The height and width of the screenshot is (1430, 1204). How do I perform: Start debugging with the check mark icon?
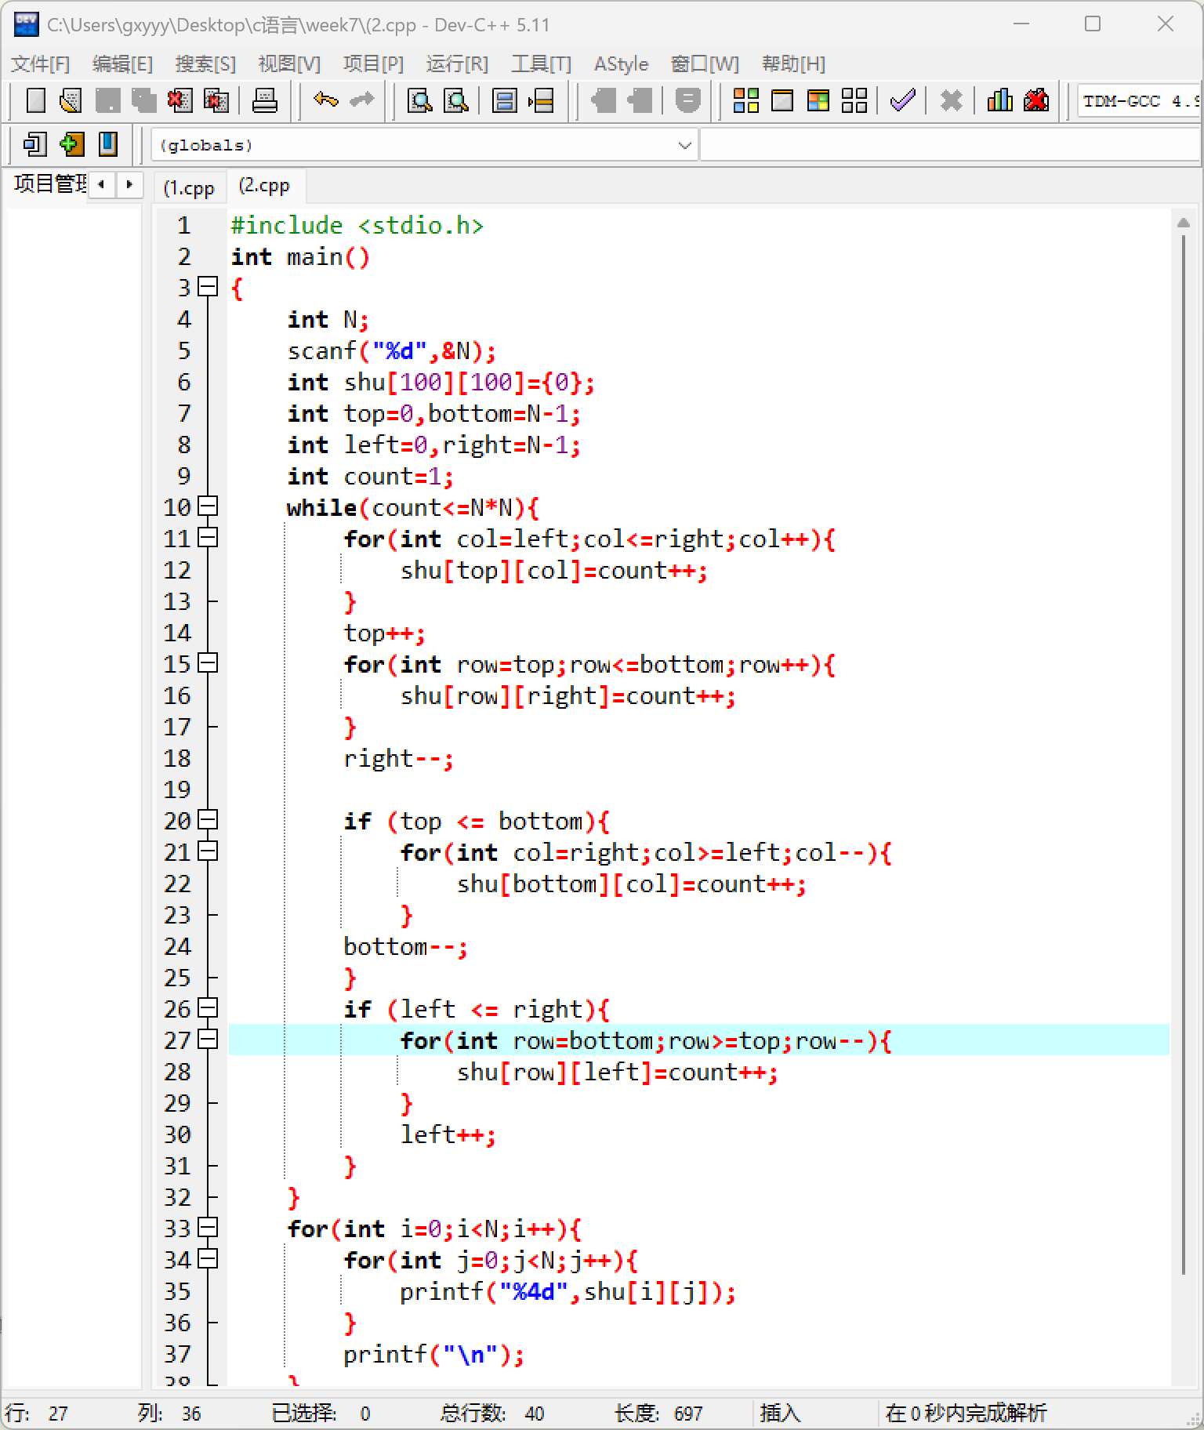[x=903, y=100]
